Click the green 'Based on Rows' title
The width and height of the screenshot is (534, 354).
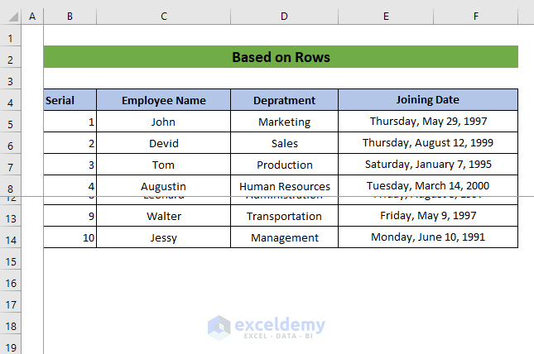281,57
